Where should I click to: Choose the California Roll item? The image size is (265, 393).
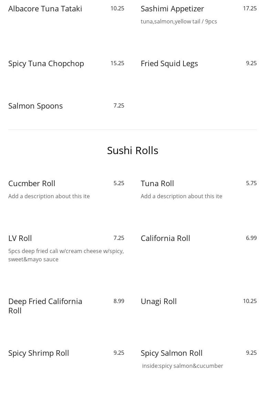165,238
